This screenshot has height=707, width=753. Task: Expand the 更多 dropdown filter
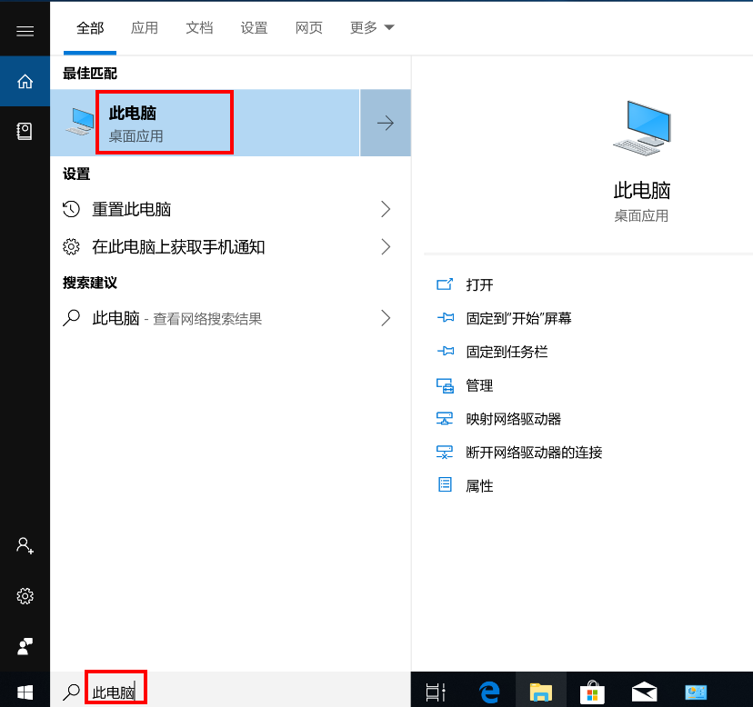372,28
